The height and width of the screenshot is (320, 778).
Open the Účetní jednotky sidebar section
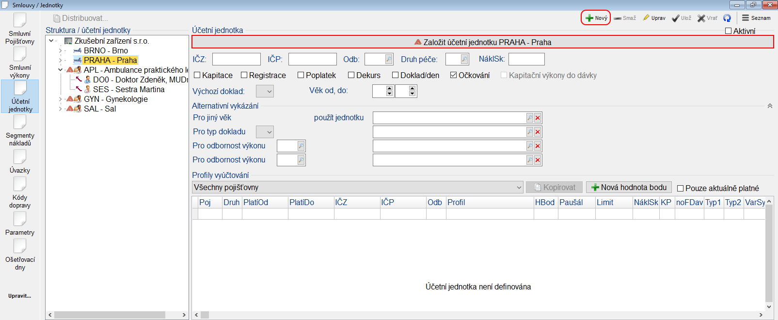tap(20, 96)
